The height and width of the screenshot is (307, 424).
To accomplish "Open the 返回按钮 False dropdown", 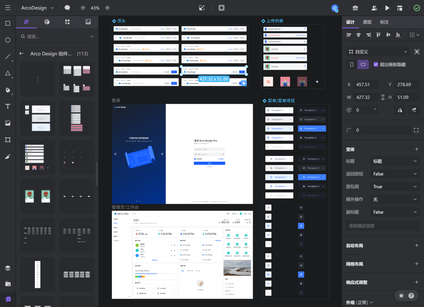I will (395, 174).
